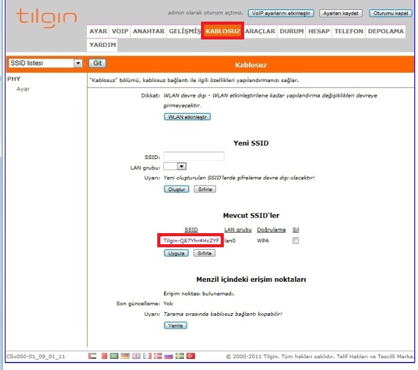
Task: Go to the HESAP tab
Action: (319, 31)
